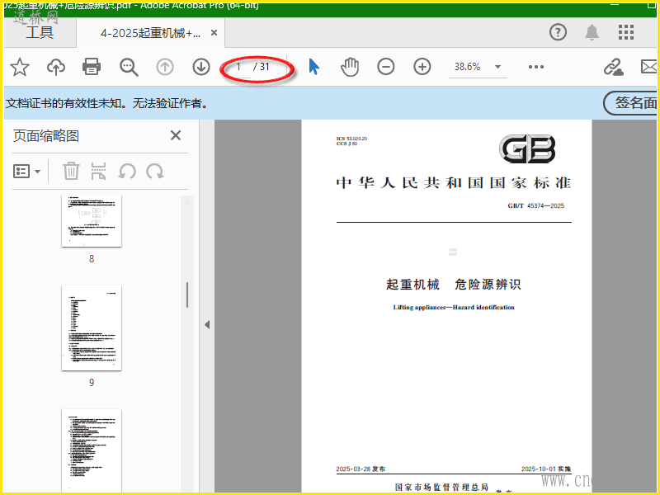Viewport: 660px width, 495px height.
Task: Select the page 9 thumbnail
Action: click(92, 328)
